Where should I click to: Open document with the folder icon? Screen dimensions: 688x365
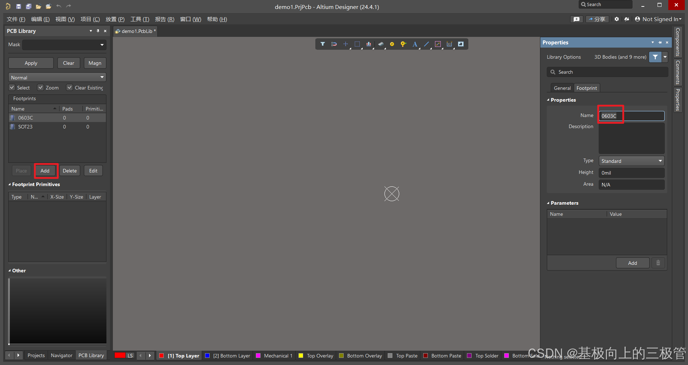[x=38, y=6]
